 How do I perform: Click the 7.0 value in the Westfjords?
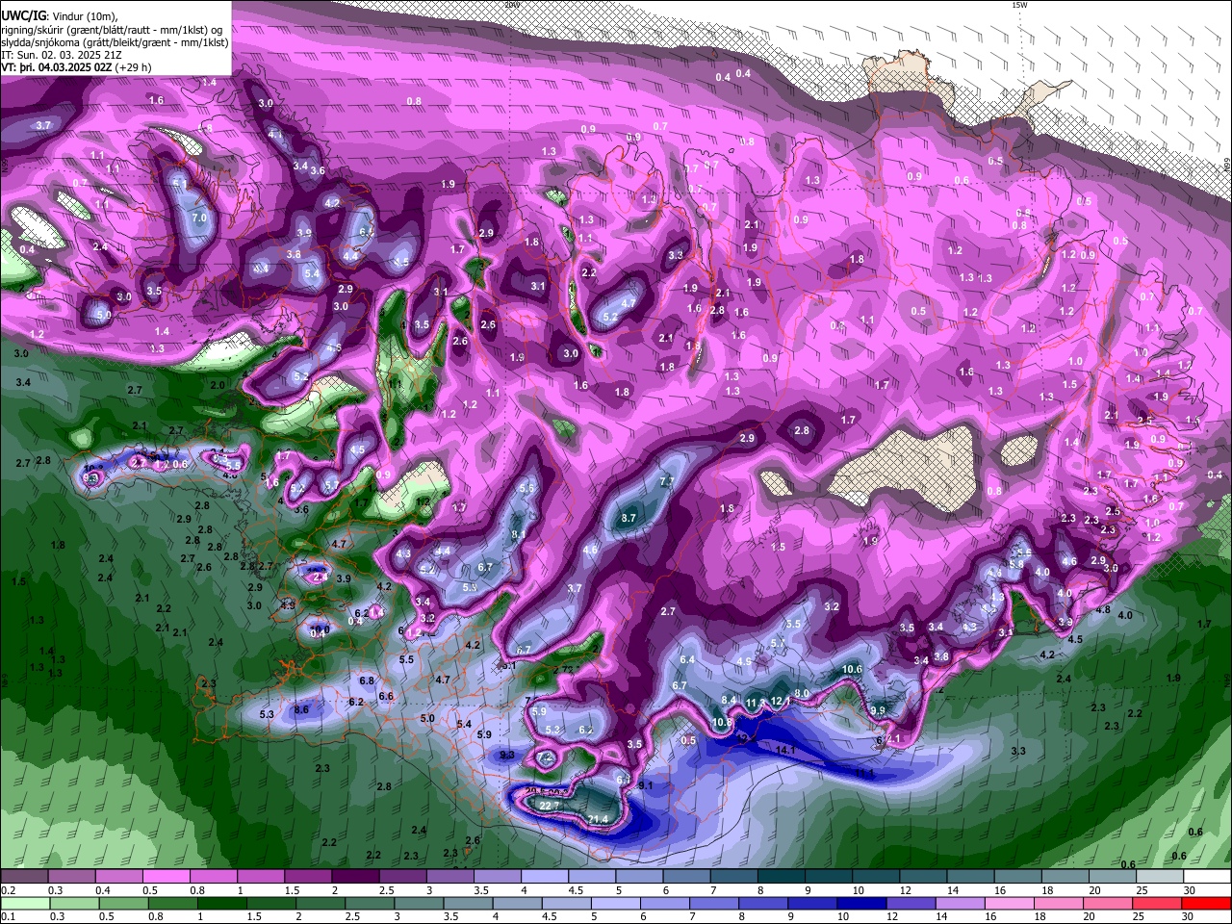click(x=199, y=218)
